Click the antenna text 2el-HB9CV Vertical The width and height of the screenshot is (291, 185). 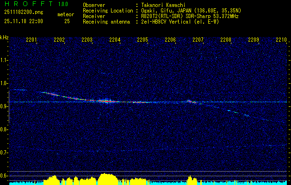166,22
